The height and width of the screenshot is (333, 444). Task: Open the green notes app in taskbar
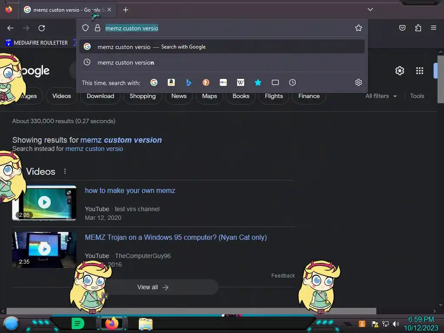click(78, 323)
